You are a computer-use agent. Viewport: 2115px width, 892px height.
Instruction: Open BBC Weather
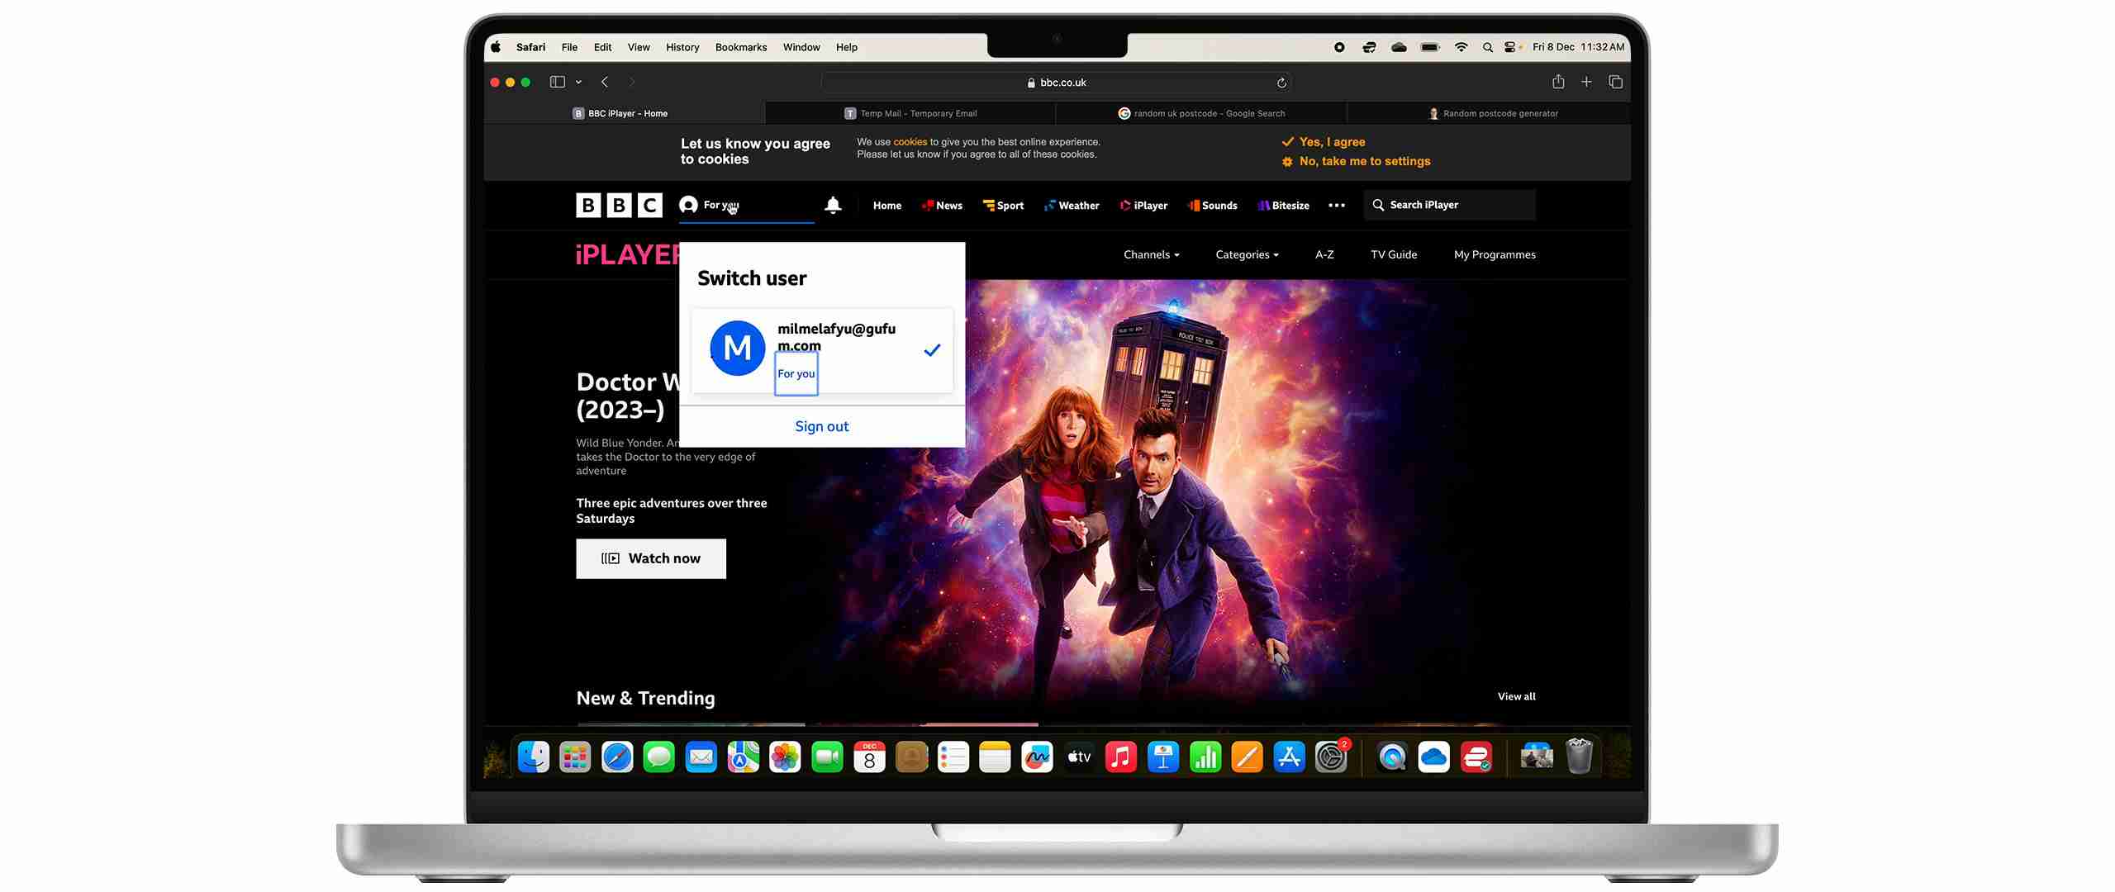1072,206
